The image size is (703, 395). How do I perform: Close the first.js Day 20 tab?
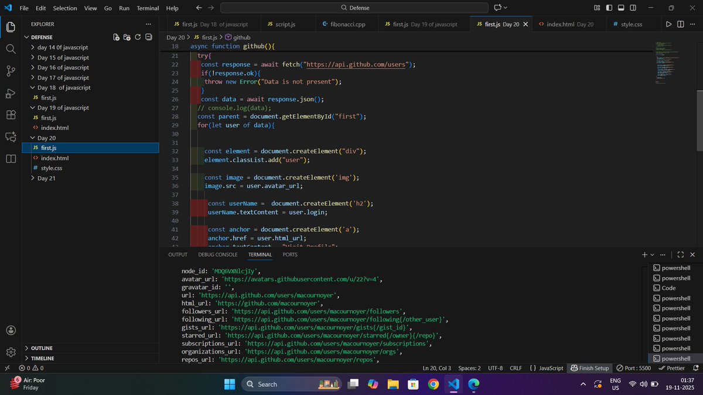525,24
